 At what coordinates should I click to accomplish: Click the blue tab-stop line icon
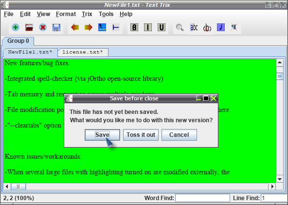(x=116, y=27)
